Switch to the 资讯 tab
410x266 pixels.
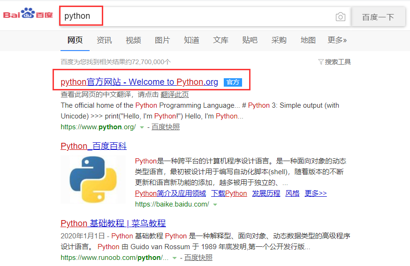104,40
